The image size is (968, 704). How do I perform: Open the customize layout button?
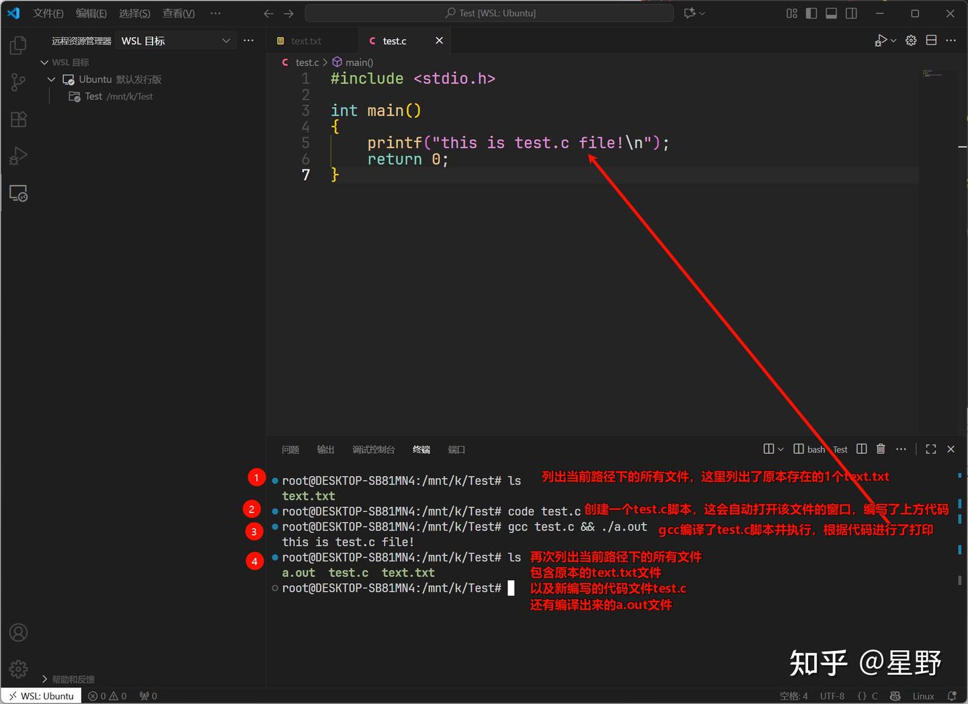point(792,13)
